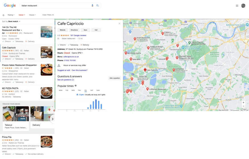This screenshot has width=249, height=159.
Task: Zoom out on the map
Action: 243,106
